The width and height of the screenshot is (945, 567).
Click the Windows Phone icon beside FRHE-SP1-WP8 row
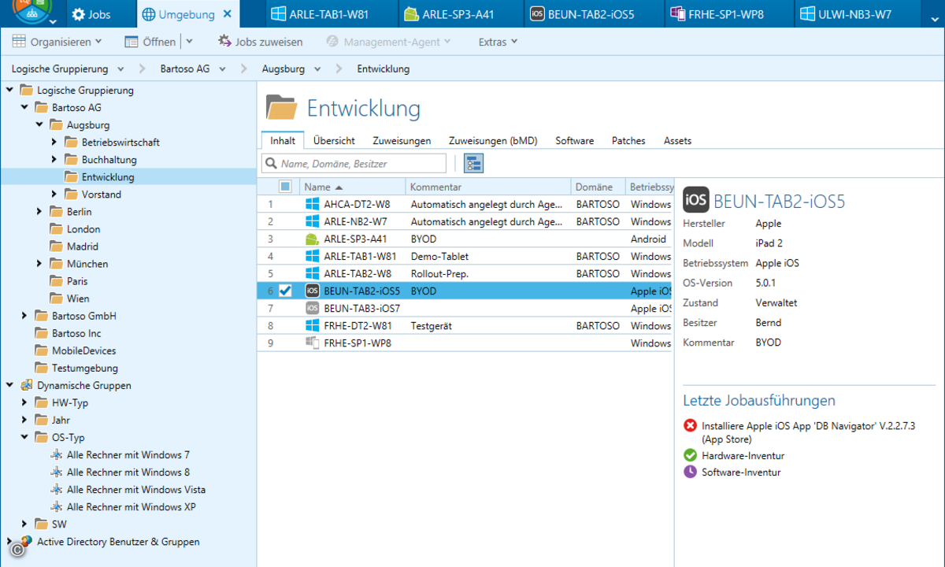pyautogui.click(x=312, y=343)
